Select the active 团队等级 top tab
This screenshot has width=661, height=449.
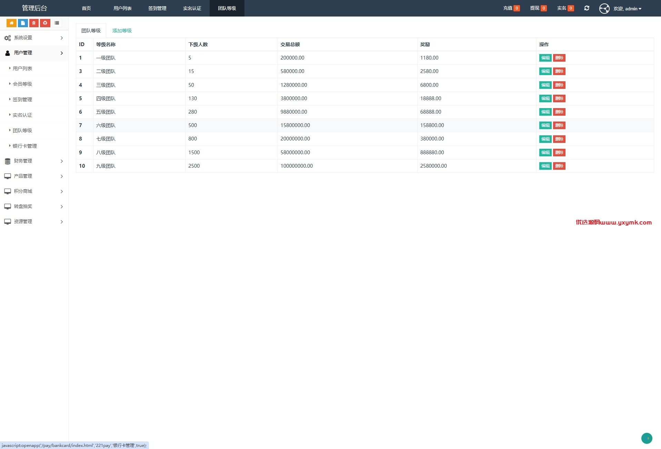click(x=227, y=8)
